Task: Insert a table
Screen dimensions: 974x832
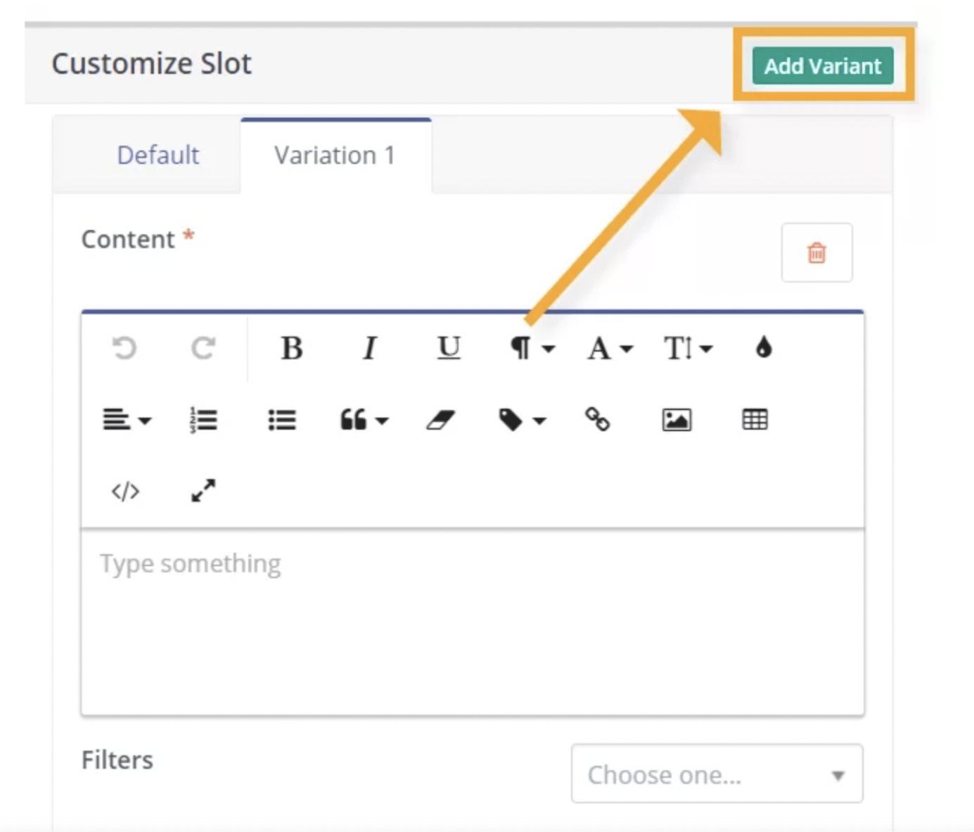Action: pos(755,420)
